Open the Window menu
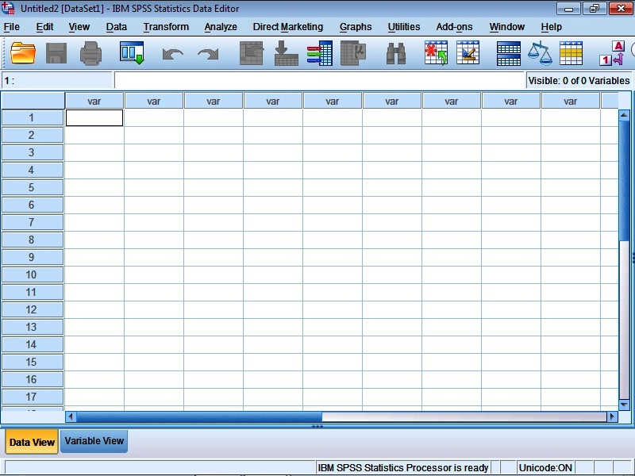 coord(506,27)
